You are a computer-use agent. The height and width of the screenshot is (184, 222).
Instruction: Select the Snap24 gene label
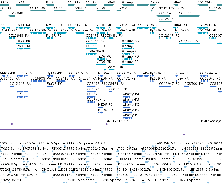tap(81, 8)
